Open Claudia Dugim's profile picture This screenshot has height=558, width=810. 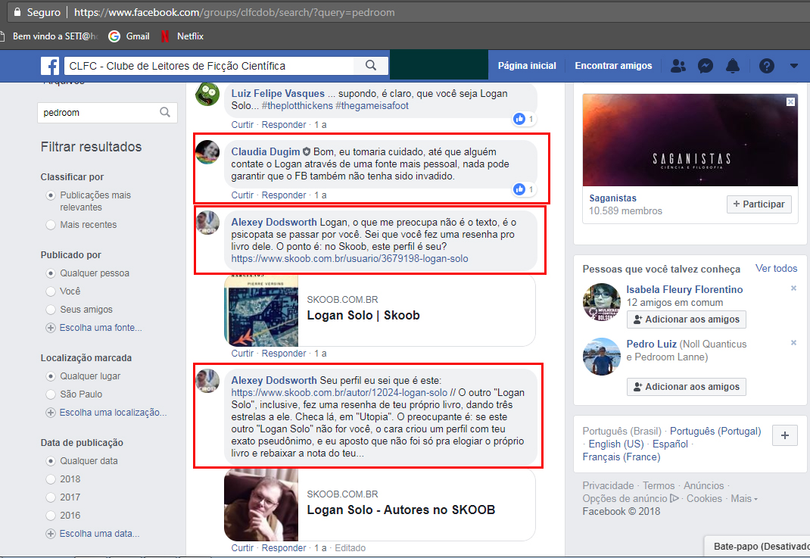click(x=207, y=152)
